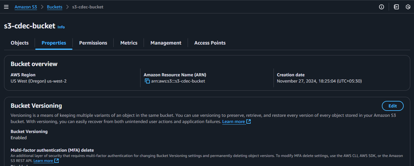Switch to the Metrics tab

coord(129,43)
